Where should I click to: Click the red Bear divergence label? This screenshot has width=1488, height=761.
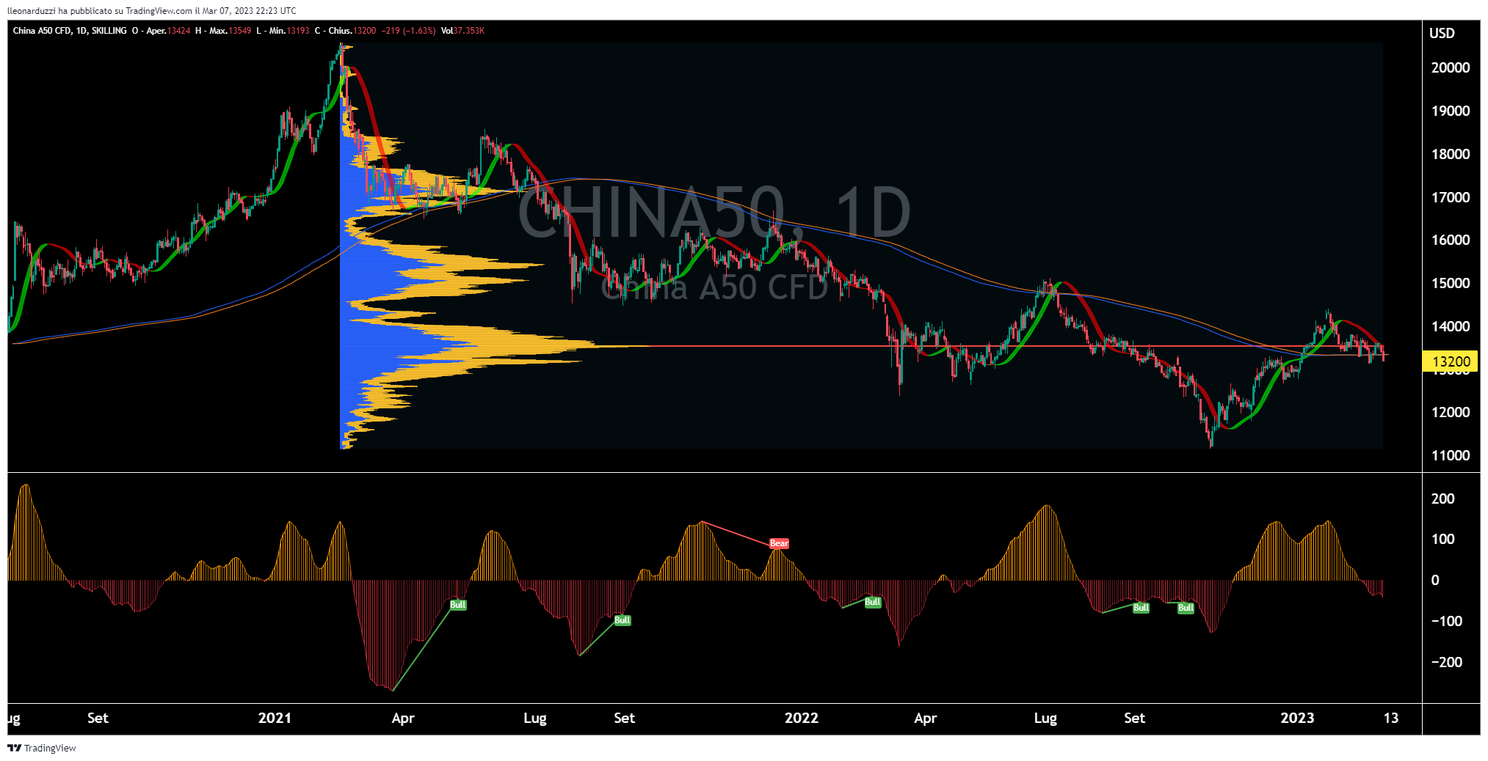[779, 543]
